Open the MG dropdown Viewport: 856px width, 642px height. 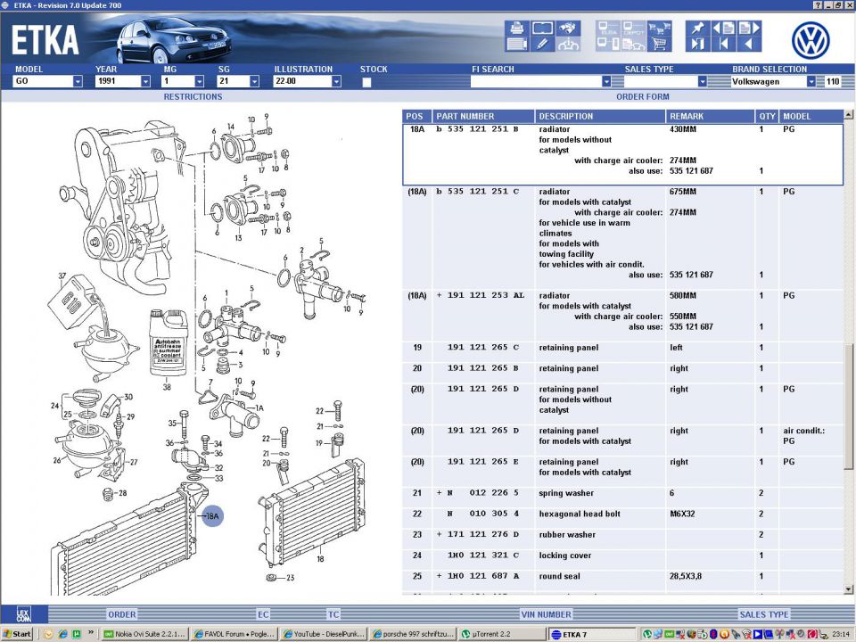199,81
